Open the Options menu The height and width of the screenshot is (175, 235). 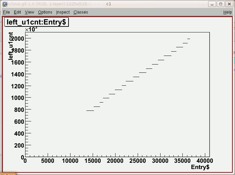(45, 12)
